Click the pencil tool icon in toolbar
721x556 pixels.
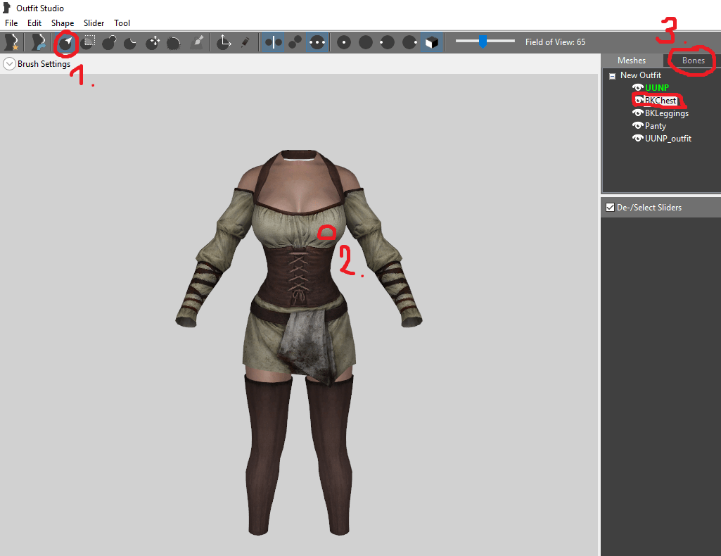click(x=245, y=42)
